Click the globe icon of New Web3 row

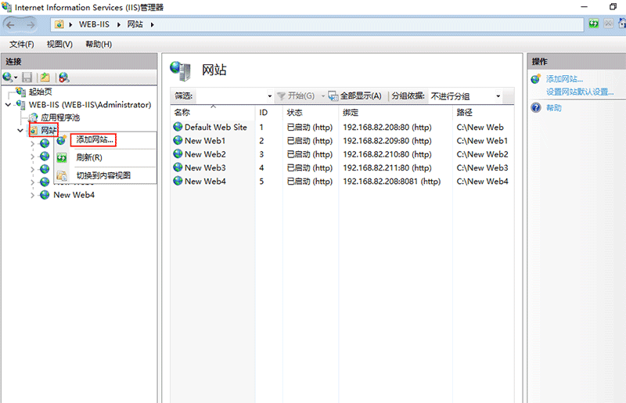tap(178, 167)
